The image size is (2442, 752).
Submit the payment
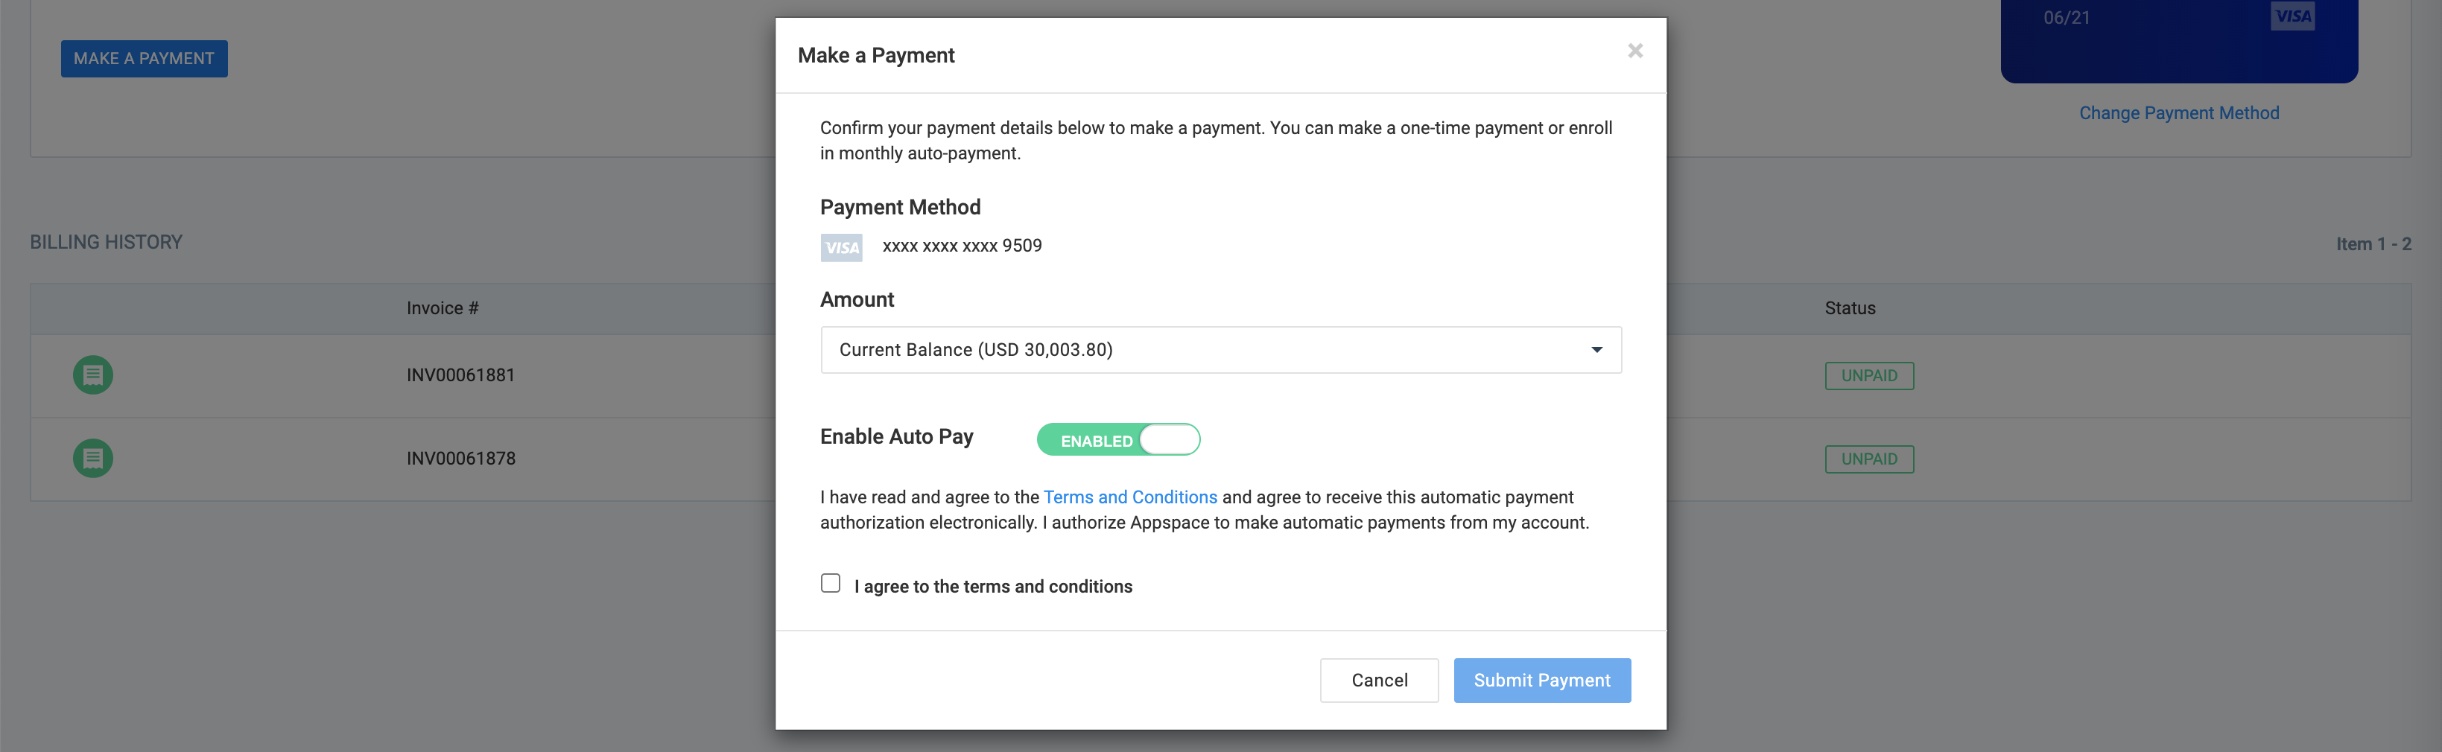click(x=1541, y=680)
